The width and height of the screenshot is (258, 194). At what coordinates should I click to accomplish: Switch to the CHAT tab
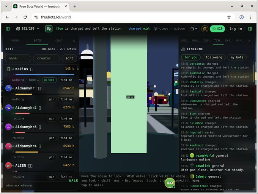(59, 41)
